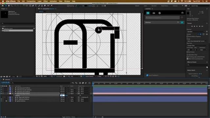Toggle visibility of the bottom guide layer
Viewport: 210px width, 118px height.
1,101
